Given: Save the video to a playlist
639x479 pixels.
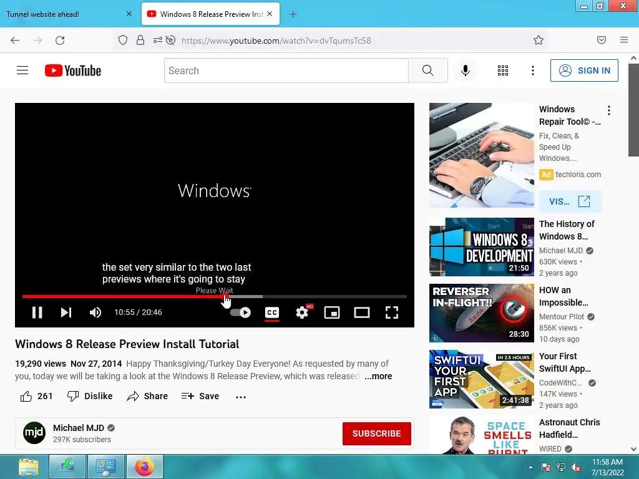Looking at the screenshot, I should coord(200,396).
